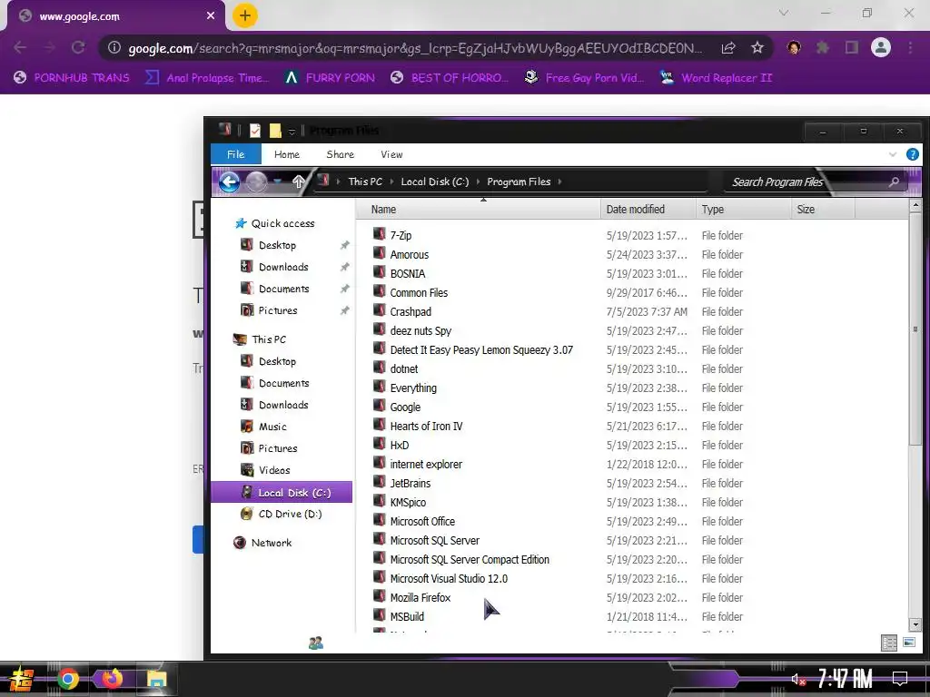Open Chrome extensions puzzle icon
The width and height of the screenshot is (930, 697).
click(x=823, y=47)
